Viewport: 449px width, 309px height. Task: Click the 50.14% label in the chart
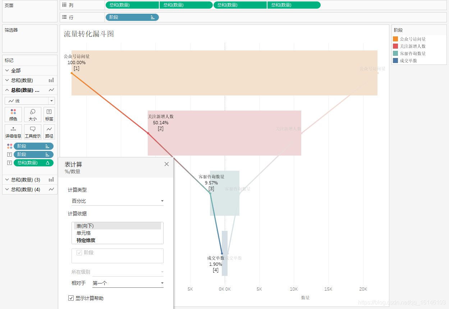click(x=161, y=122)
